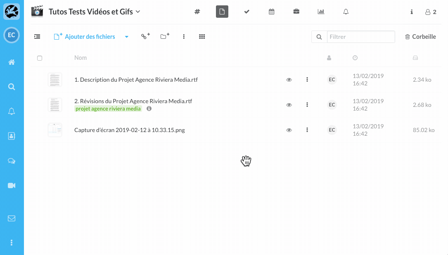The image size is (448, 255).
Task: Switch to grid view icon
Action: coord(202,37)
